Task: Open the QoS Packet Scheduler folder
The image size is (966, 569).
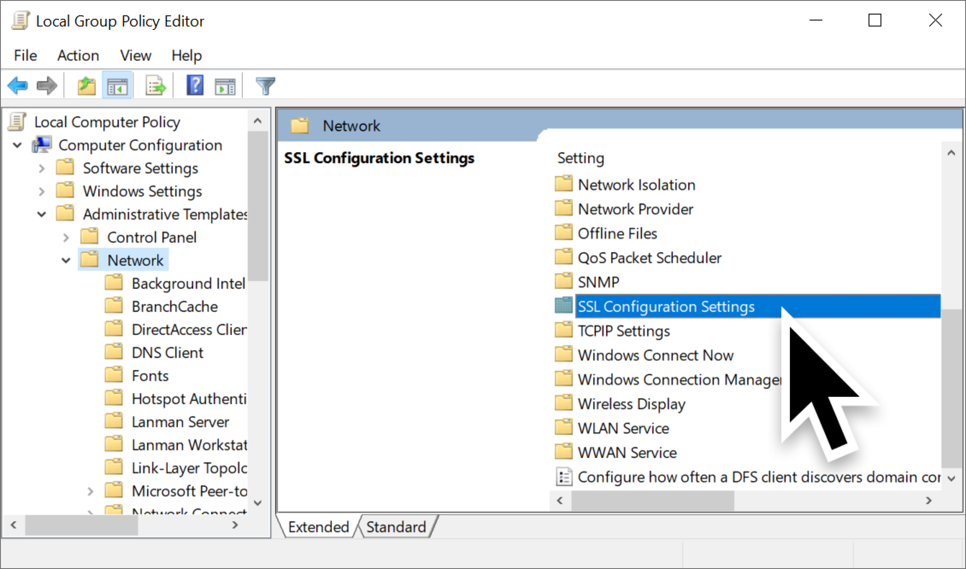Action: tap(649, 258)
